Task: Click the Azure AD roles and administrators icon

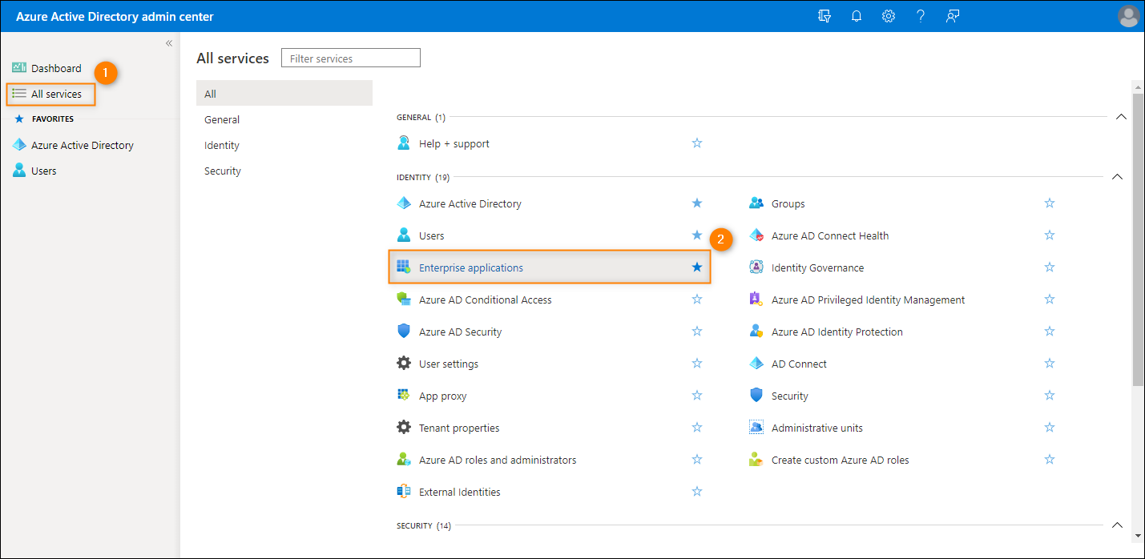Action: (404, 460)
